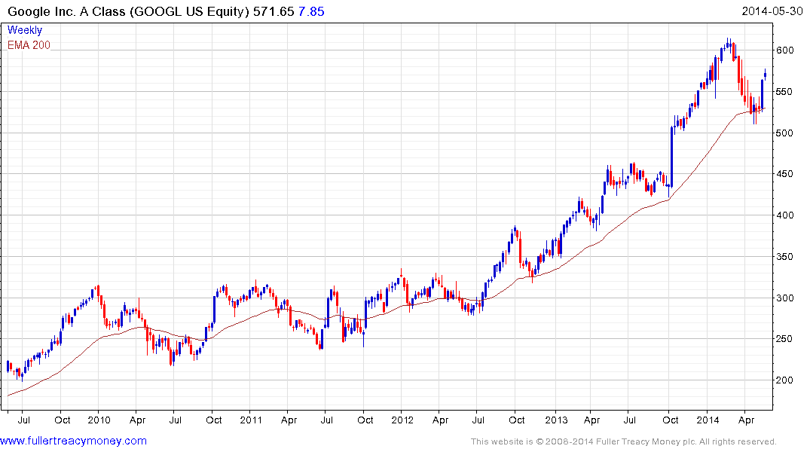Screen dimensions: 810x452
Task: Click the 500 price axis label
Action: [784, 133]
